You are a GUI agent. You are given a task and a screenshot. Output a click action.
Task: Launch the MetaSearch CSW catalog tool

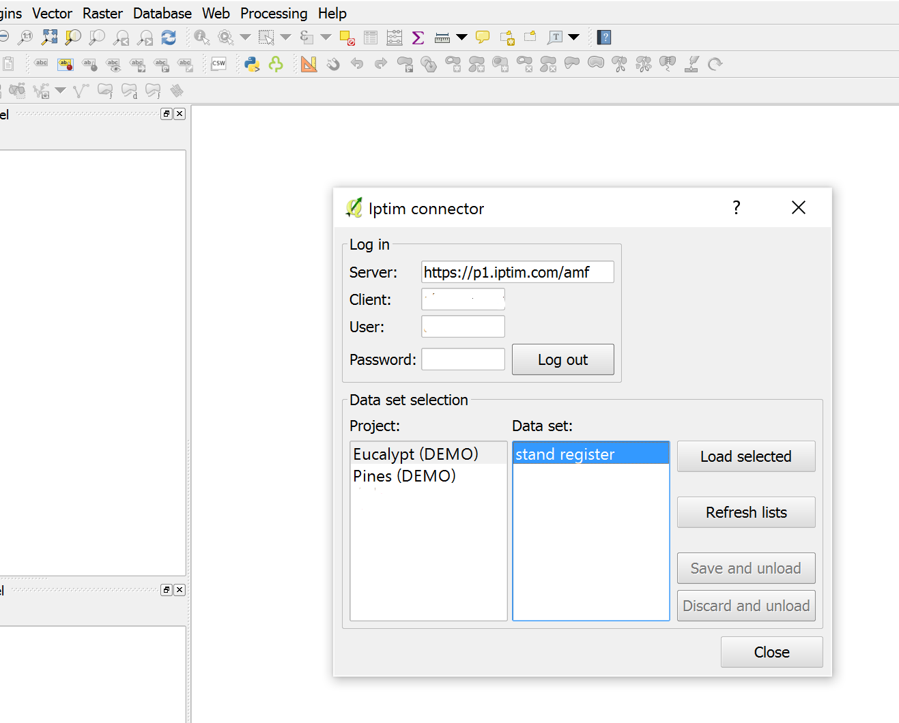(x=218, y=63)
